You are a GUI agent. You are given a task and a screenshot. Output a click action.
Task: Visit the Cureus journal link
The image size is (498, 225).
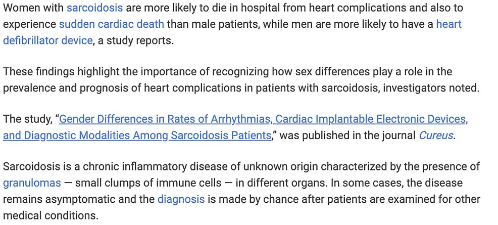pos(436,136)
